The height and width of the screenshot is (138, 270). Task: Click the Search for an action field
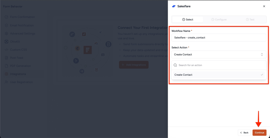[221, 65]
